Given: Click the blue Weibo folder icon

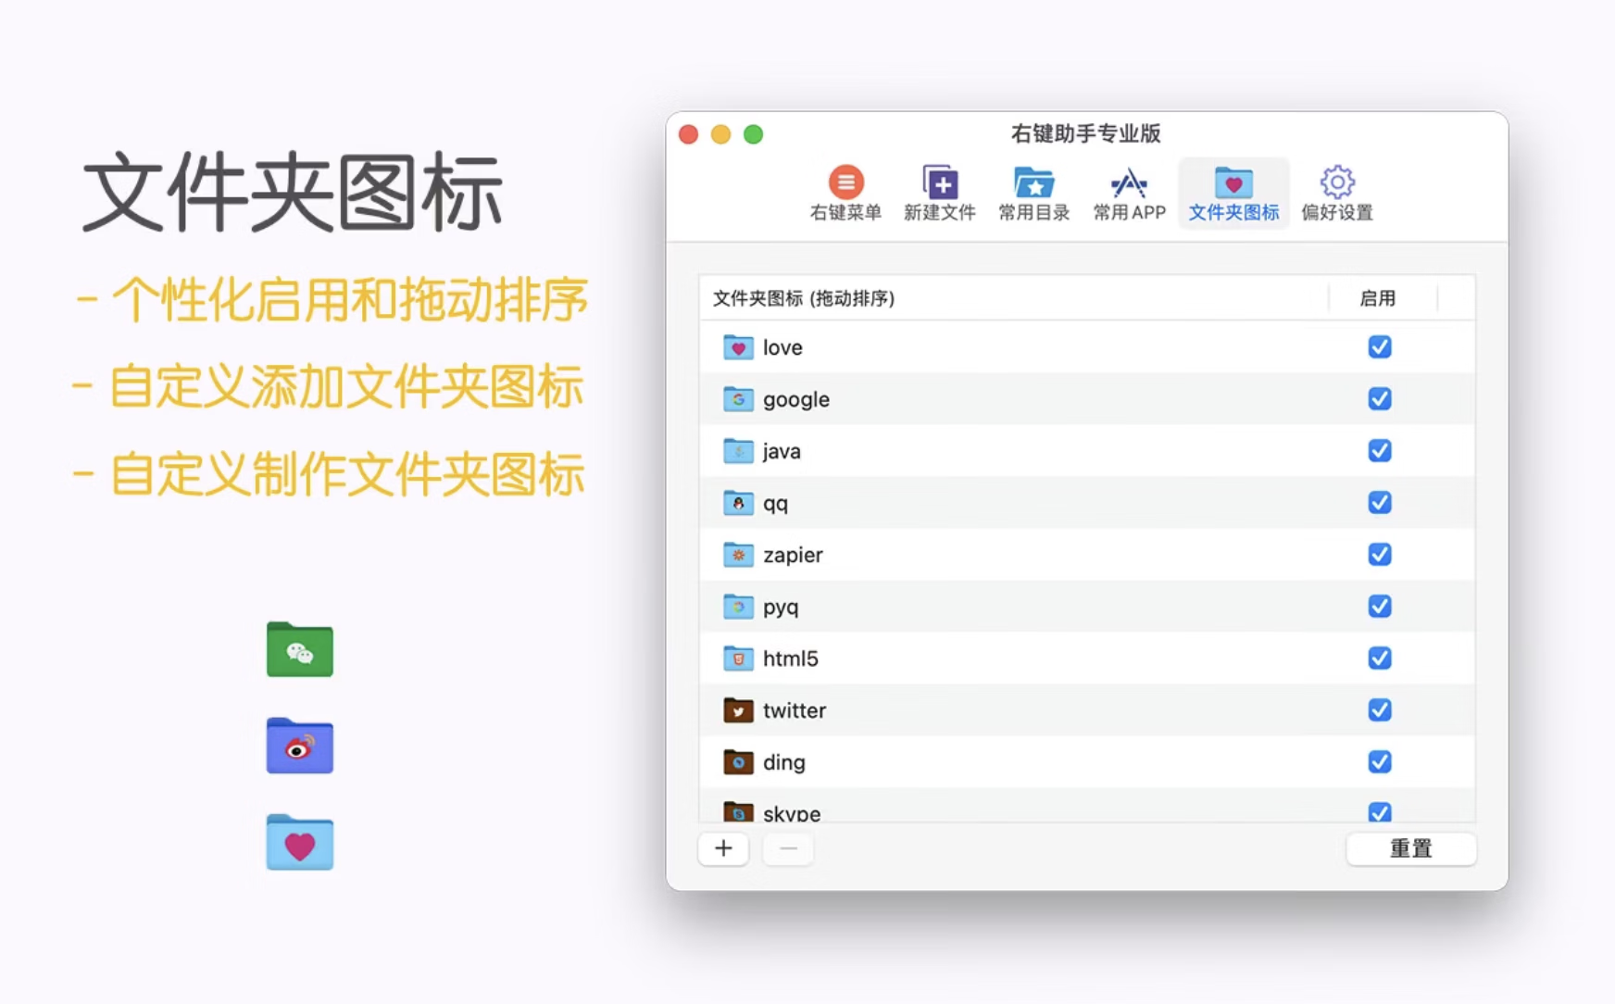Looking at the screenshot, I should point(299,747).
